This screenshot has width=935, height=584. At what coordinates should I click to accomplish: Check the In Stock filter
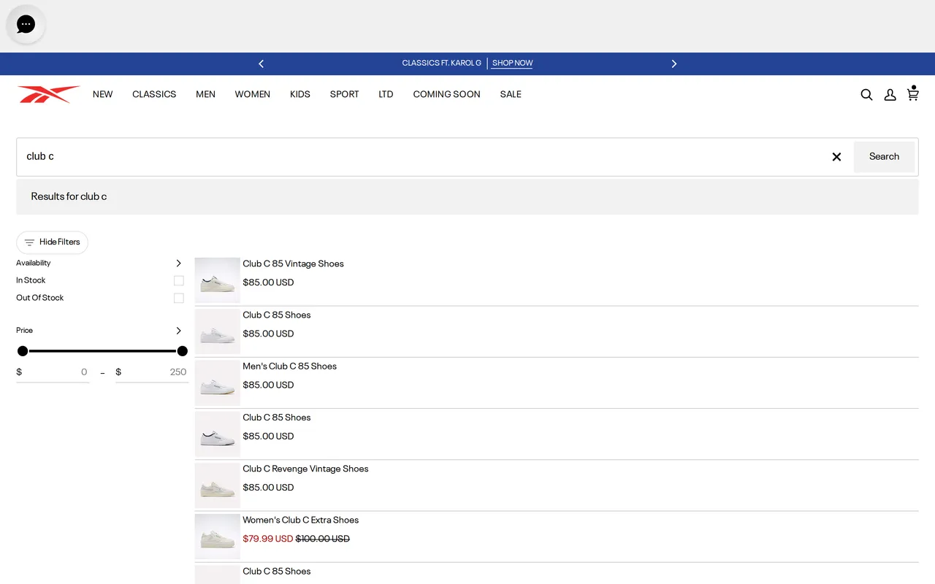178,280
